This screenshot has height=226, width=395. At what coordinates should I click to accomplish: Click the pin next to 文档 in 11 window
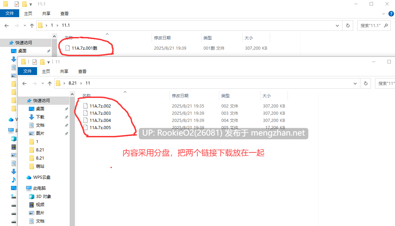coord(67,125)
